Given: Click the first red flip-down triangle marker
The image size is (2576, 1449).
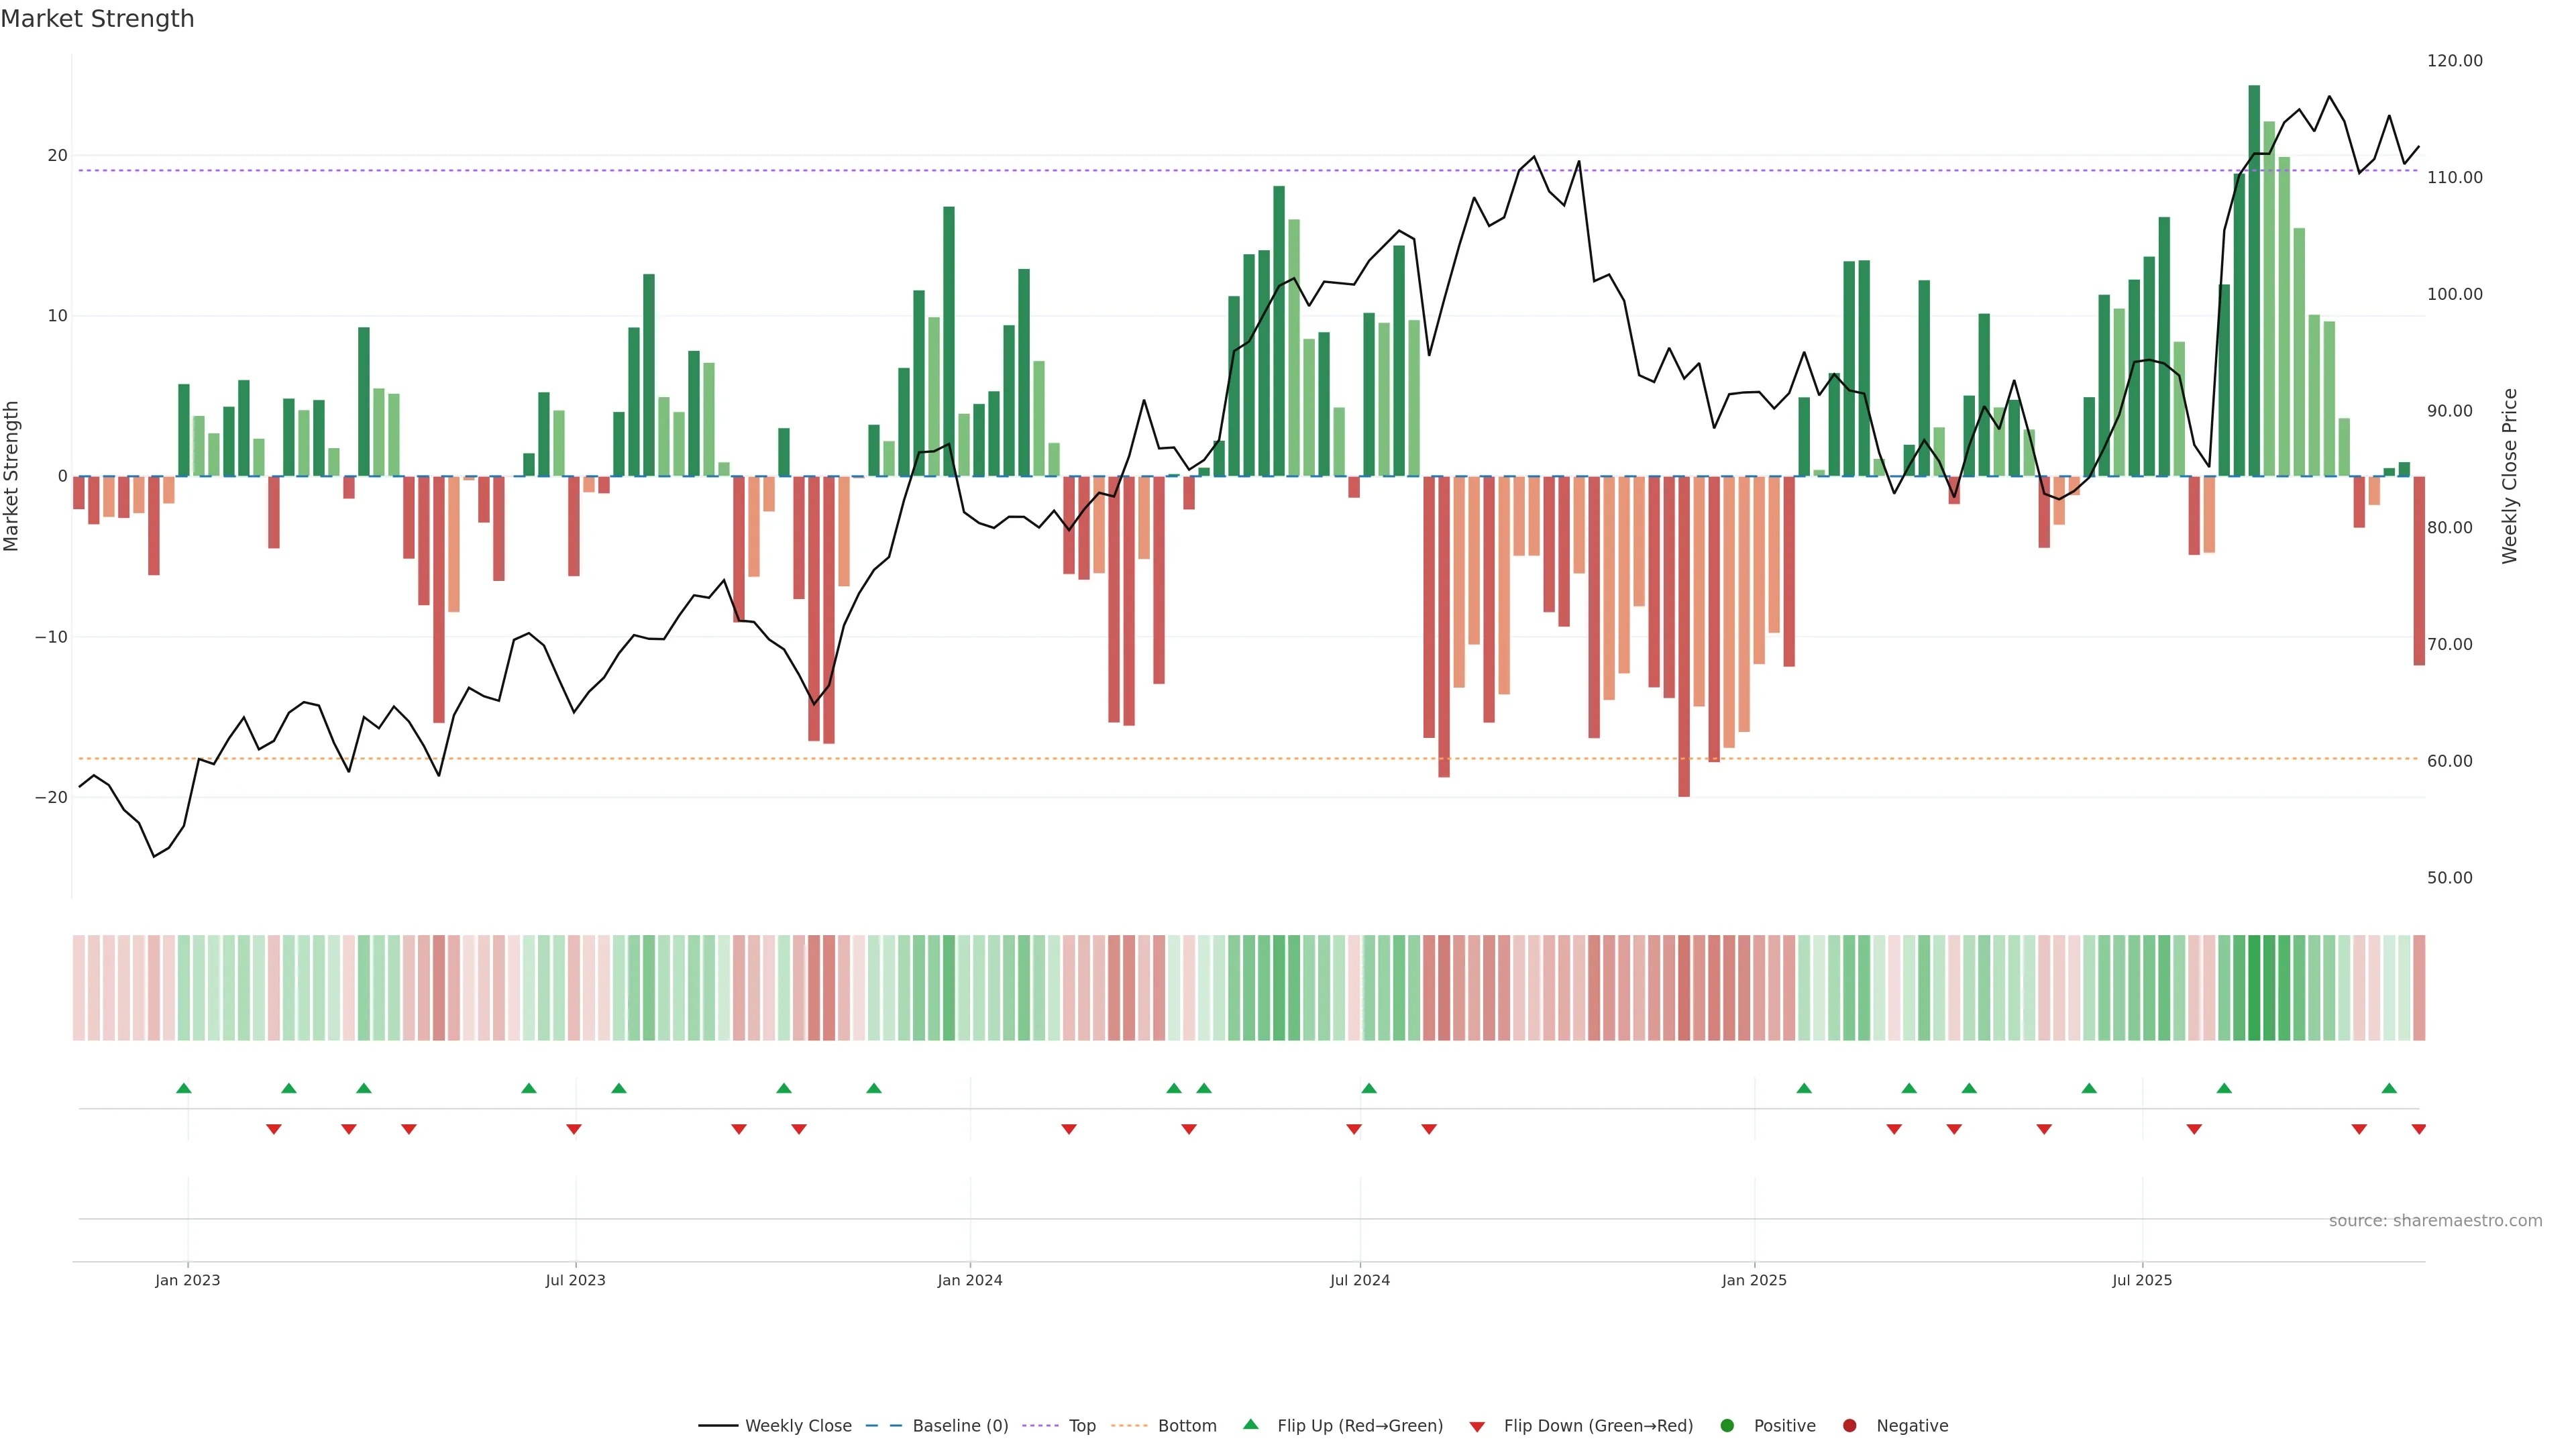Looking at the screenshot, I should [x=273, y=1129].
